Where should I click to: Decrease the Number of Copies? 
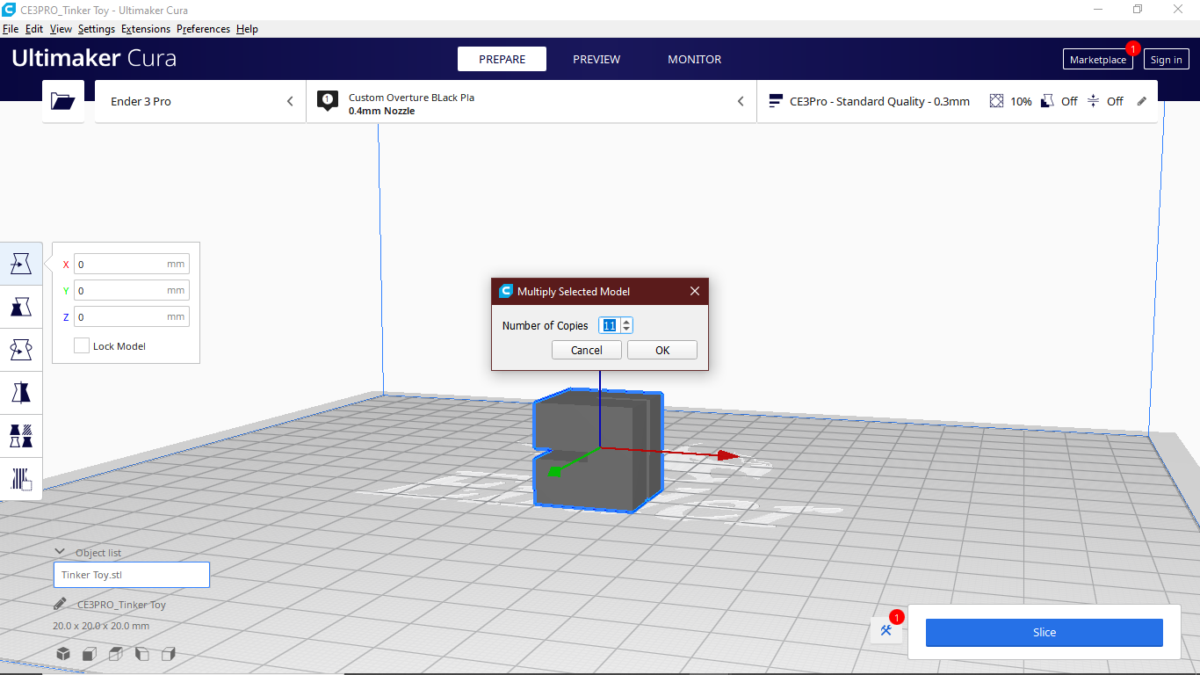(x=626, y=330)
